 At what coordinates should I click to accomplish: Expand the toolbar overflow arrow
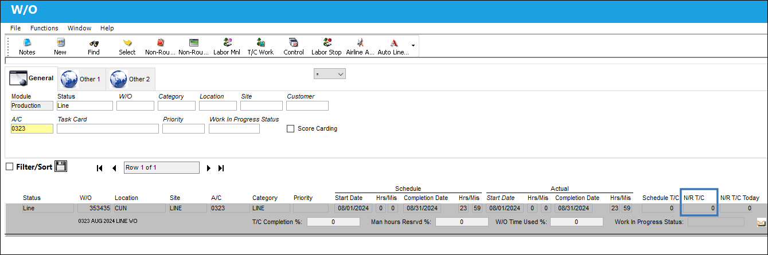(x=414, y=45)
